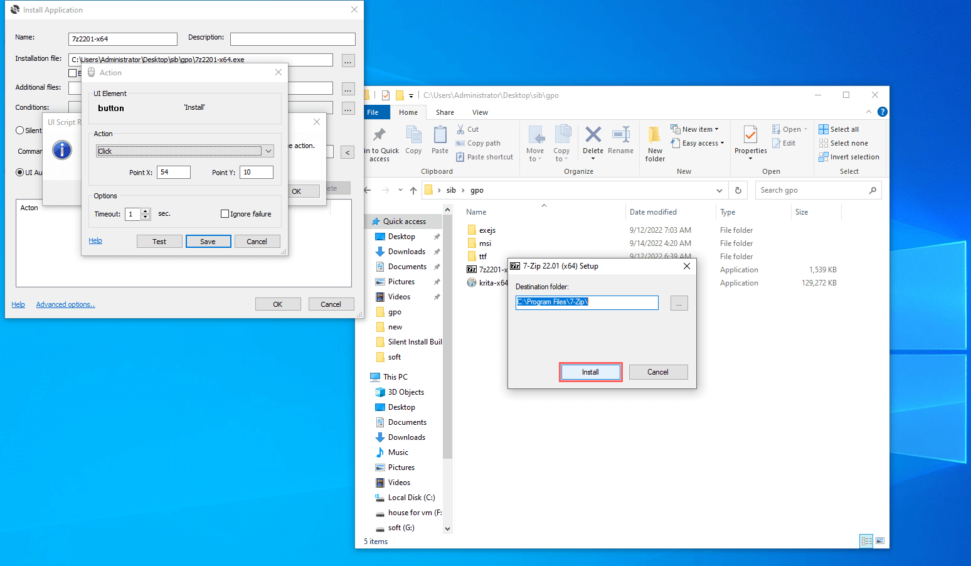
Task: Switch to the Share ribbon tab
Action: coord(445,113)
